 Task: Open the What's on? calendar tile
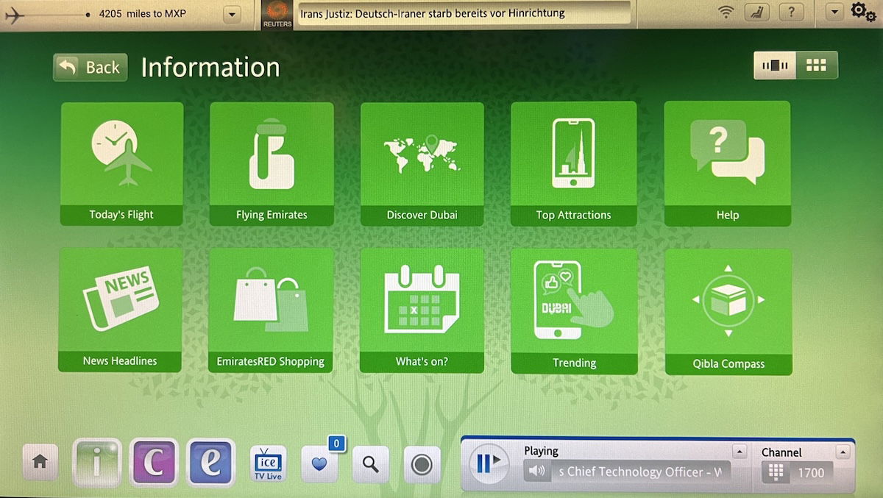click(x=422, y=310)
